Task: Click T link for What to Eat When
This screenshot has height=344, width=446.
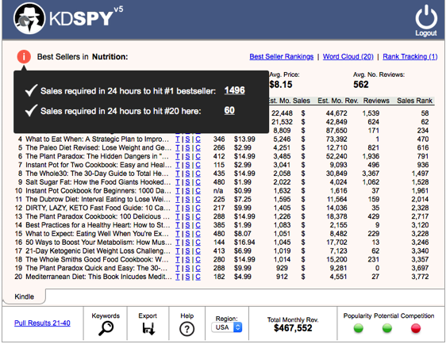Action: point(178,140)
